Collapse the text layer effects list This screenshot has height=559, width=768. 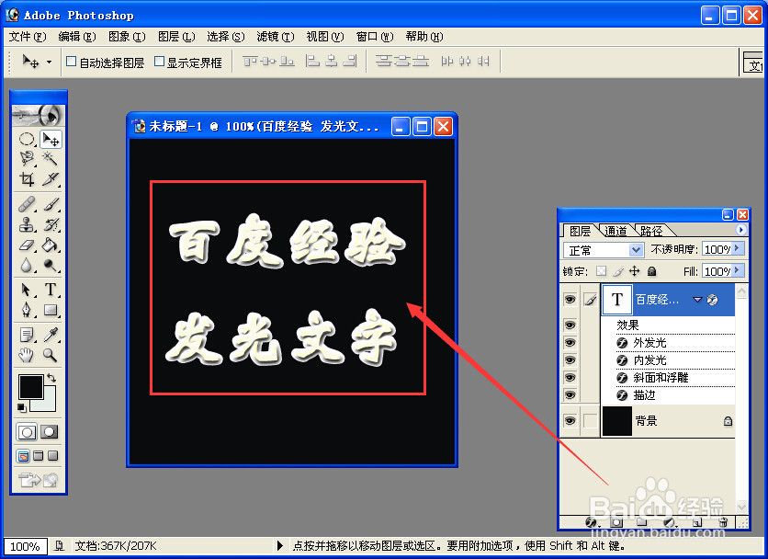pos(698,301)
